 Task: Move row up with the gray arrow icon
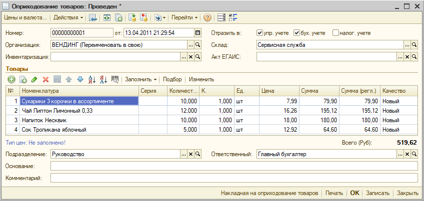pyautogui.click(x=68, y=79)
